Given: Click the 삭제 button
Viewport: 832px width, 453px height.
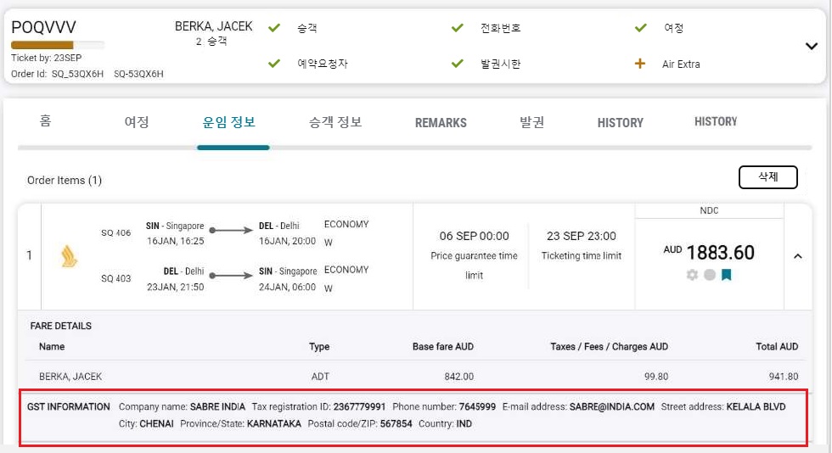Looking at the screenshot, I should [767, 177].
